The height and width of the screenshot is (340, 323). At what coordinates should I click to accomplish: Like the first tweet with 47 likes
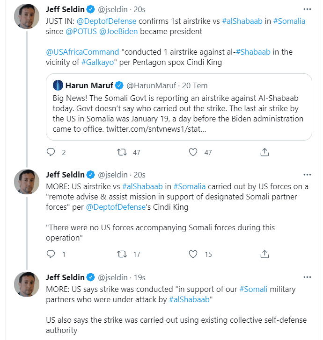(x=193, y=152)
